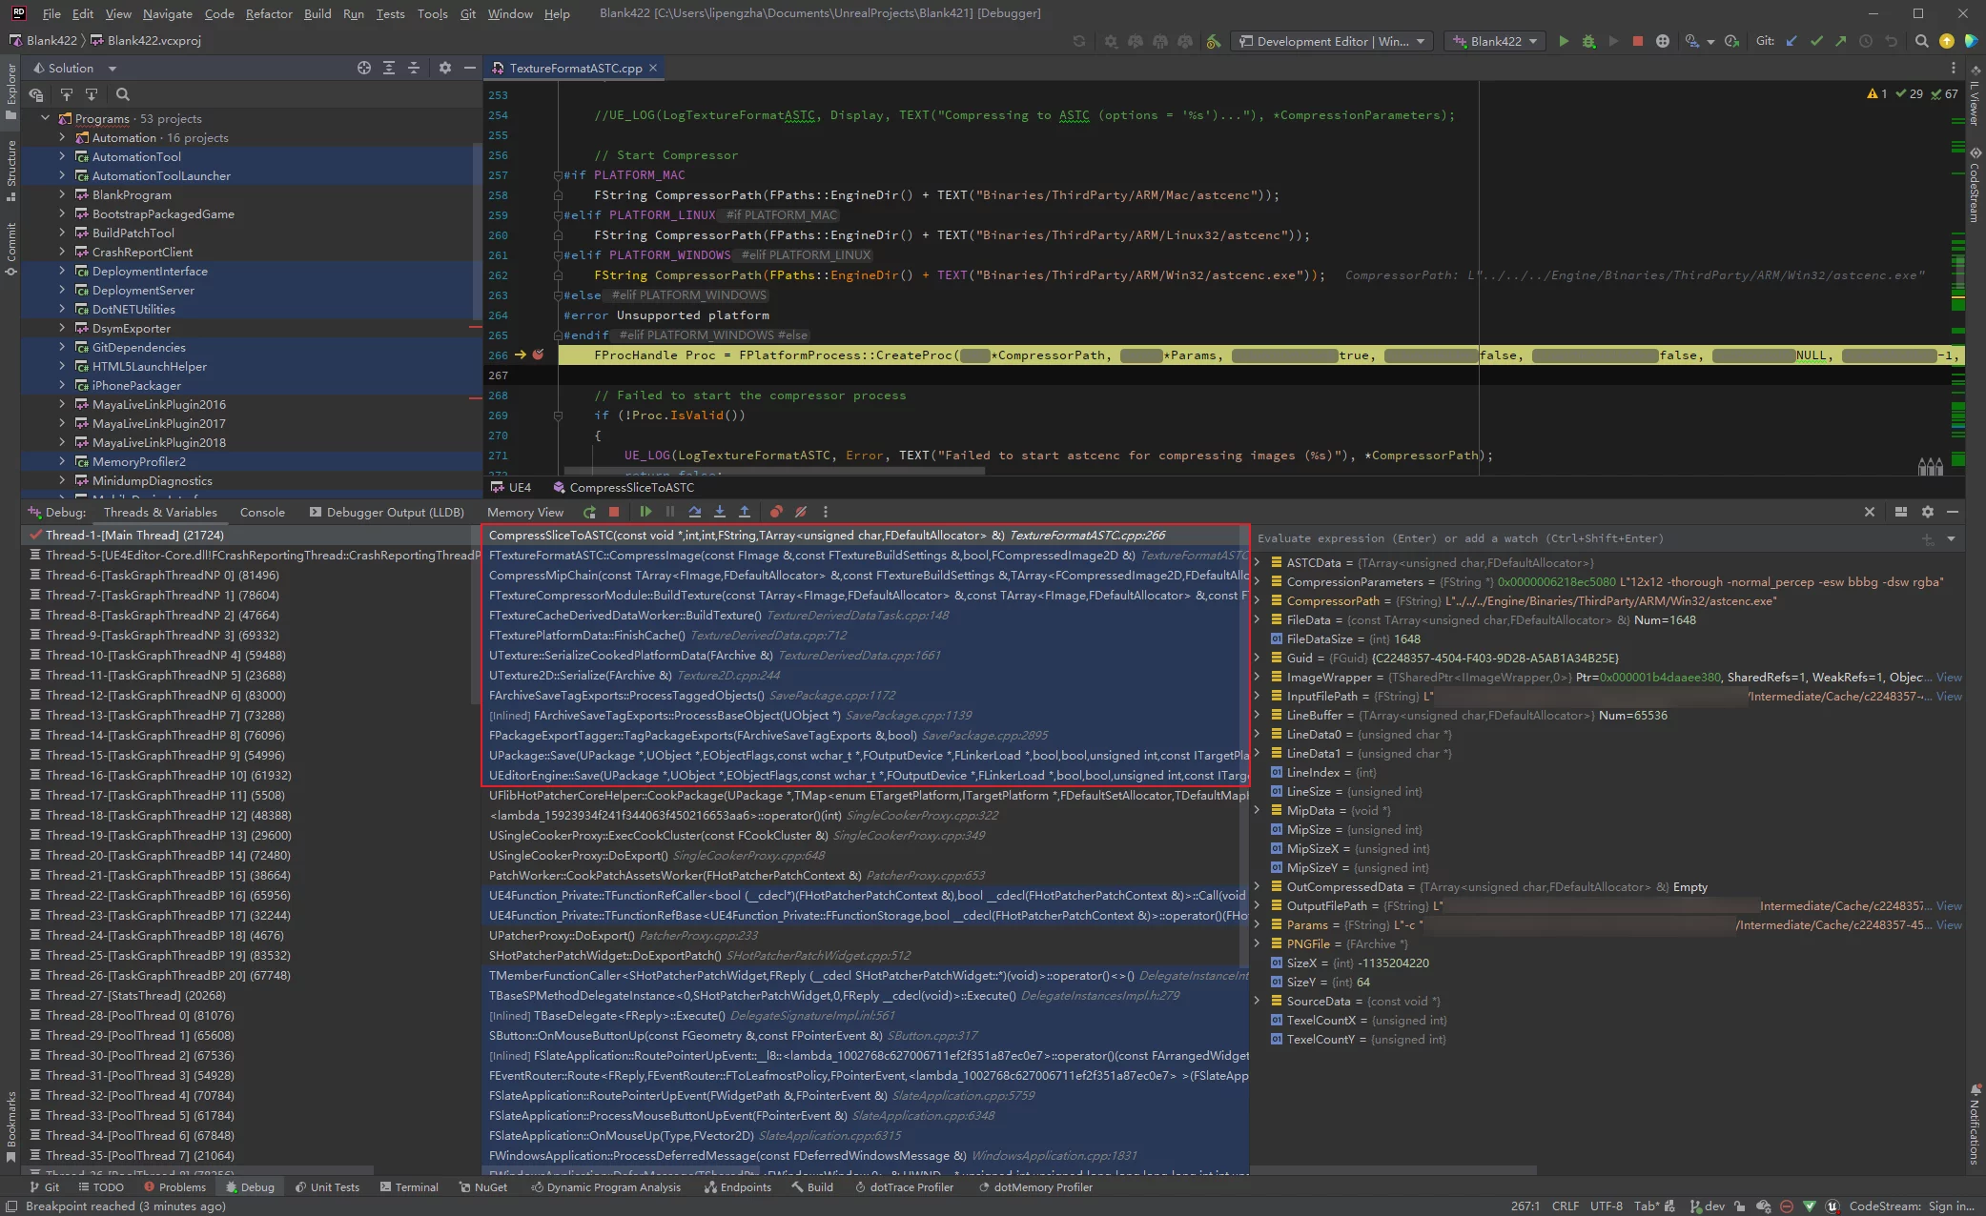Click the Git push arrow icon
The image size is (1986, 1216).
(1841, 41)
